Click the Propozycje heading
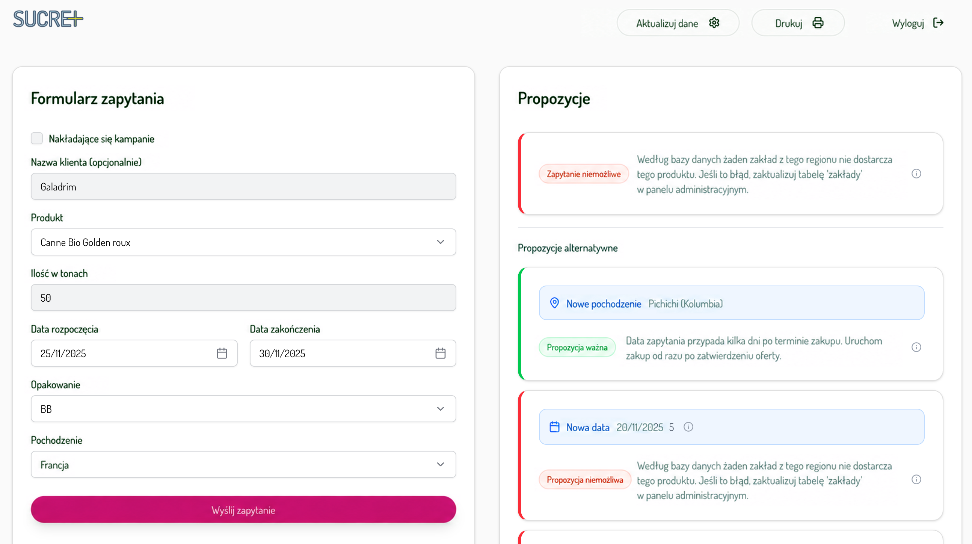The image size is (972, 544). [x=554, y=98]
